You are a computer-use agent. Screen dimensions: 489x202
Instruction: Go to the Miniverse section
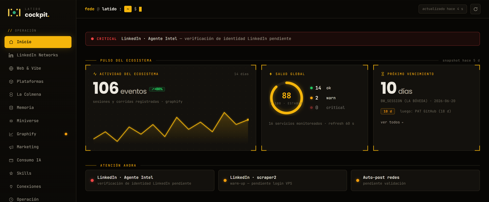tap(38, 121)
